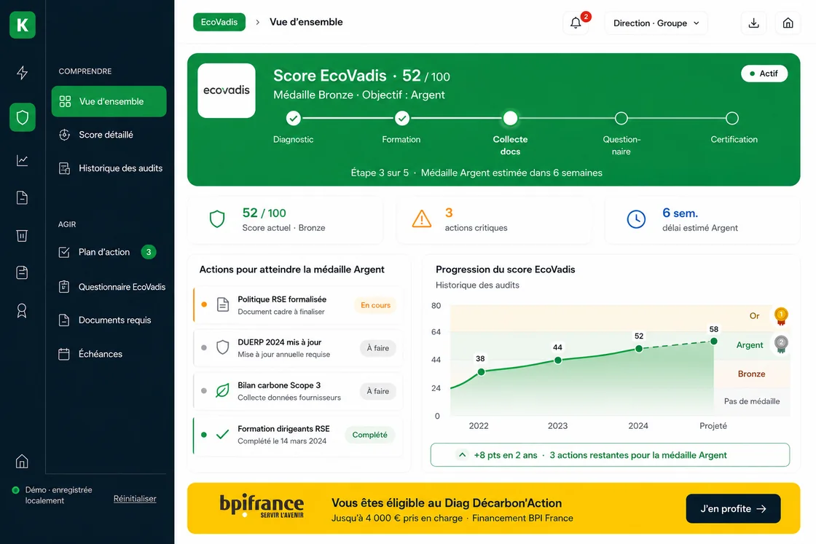Click the Complété status tag

pos(369,435)
